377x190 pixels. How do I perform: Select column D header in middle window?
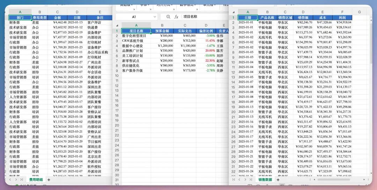coord(206,25)
